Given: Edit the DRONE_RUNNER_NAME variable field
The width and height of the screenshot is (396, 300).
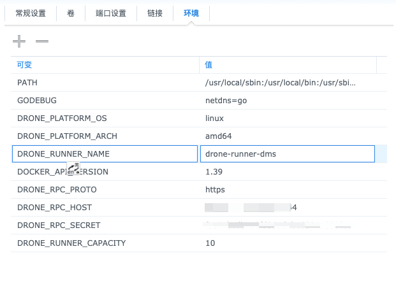Looking at the screenshot, I should (x=105, y=154).
